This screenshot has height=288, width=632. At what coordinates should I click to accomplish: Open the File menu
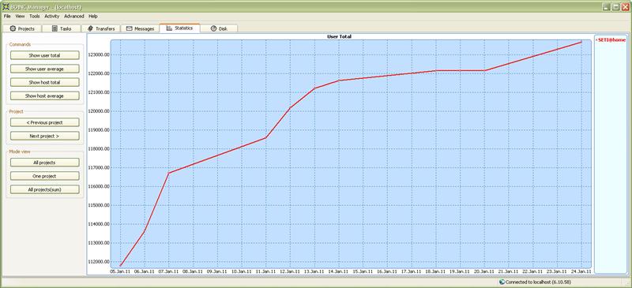tap(7, 16)
